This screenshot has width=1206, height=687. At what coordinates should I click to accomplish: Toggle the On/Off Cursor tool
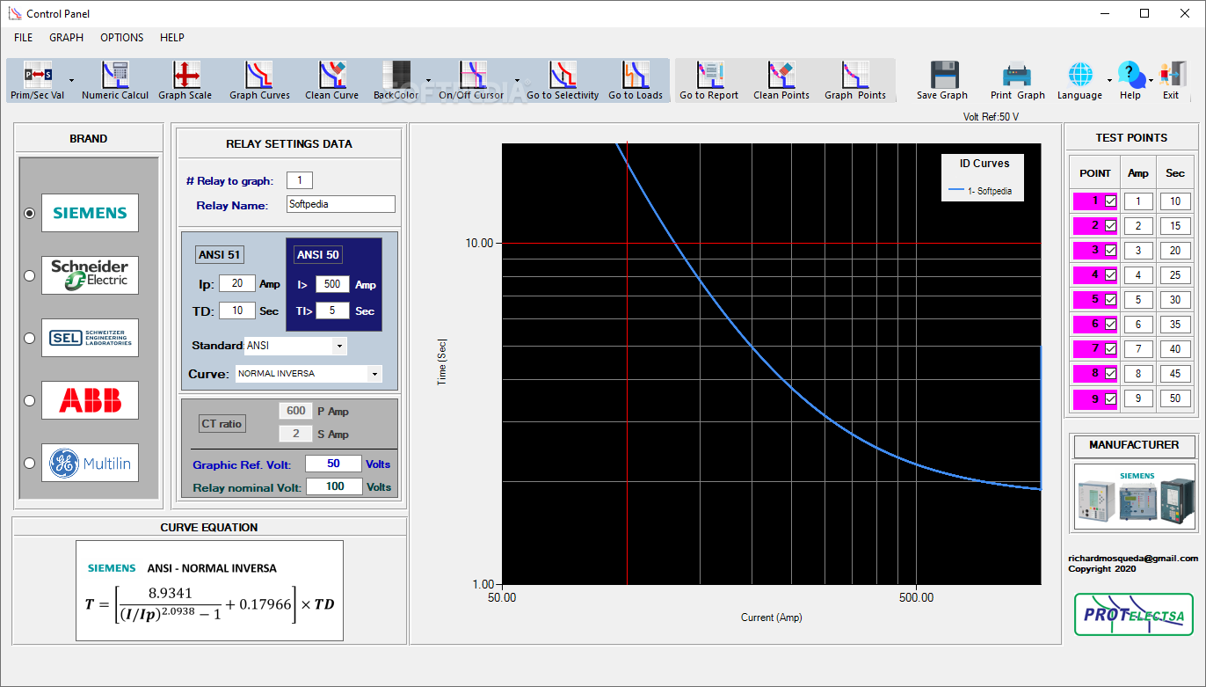(472, 80)
